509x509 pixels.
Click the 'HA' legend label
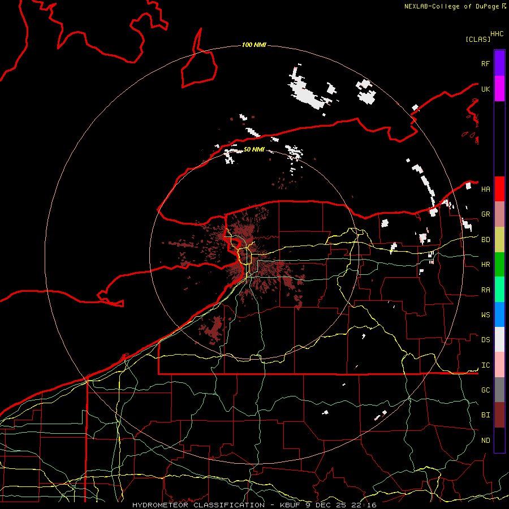coord(485,189)
